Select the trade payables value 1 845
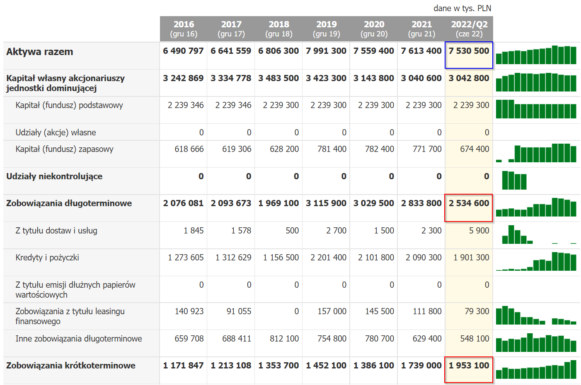 tap(194, 231)
